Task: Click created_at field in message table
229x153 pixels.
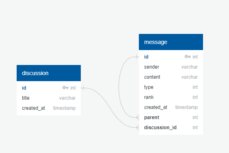Action: click(x=171, y=107)
